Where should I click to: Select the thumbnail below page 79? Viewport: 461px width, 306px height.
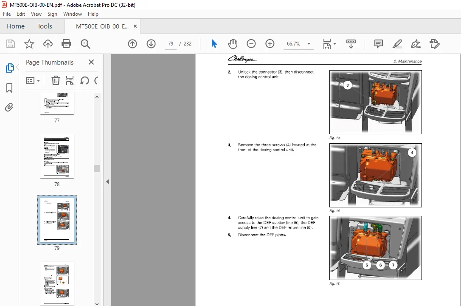click(x=57, y=283)
